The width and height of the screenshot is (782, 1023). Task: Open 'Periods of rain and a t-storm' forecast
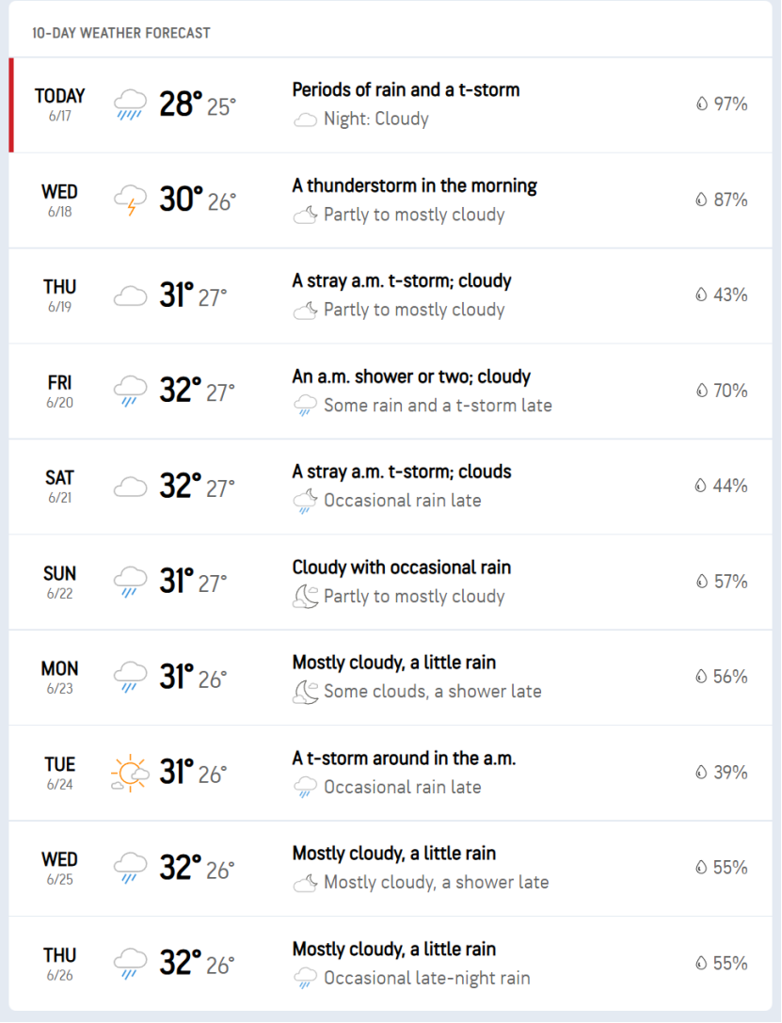click(406, 90)
